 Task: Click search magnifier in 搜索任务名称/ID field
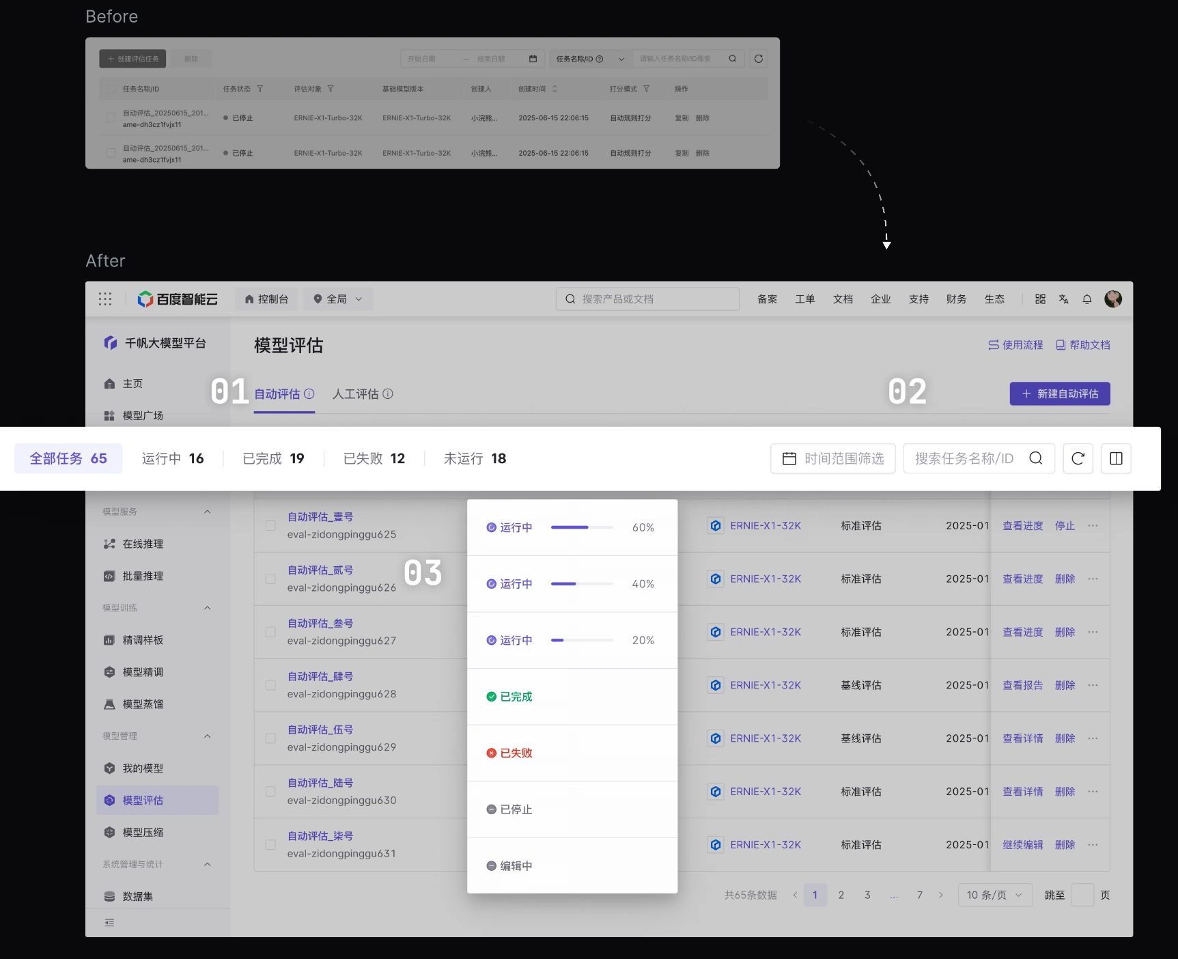click(x=1036, y=458)
